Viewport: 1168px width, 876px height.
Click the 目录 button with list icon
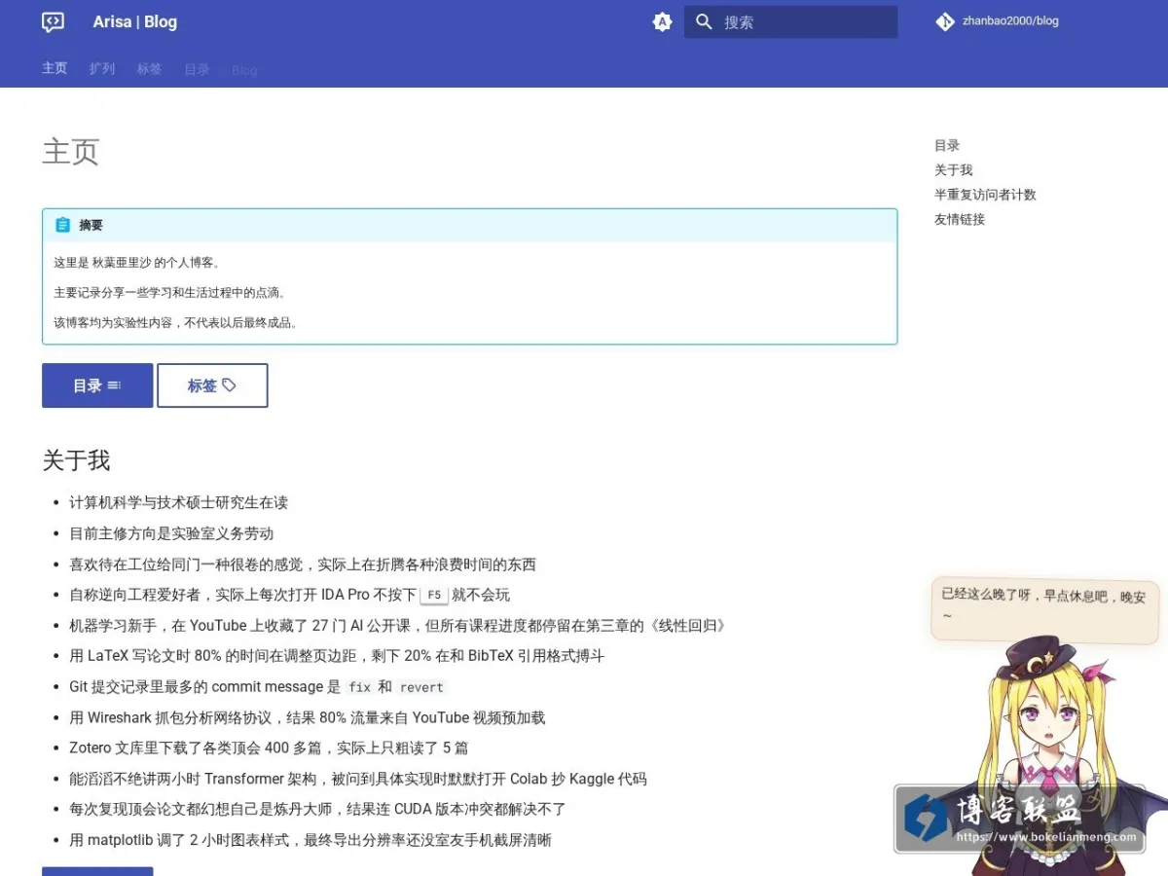[97, 385]
